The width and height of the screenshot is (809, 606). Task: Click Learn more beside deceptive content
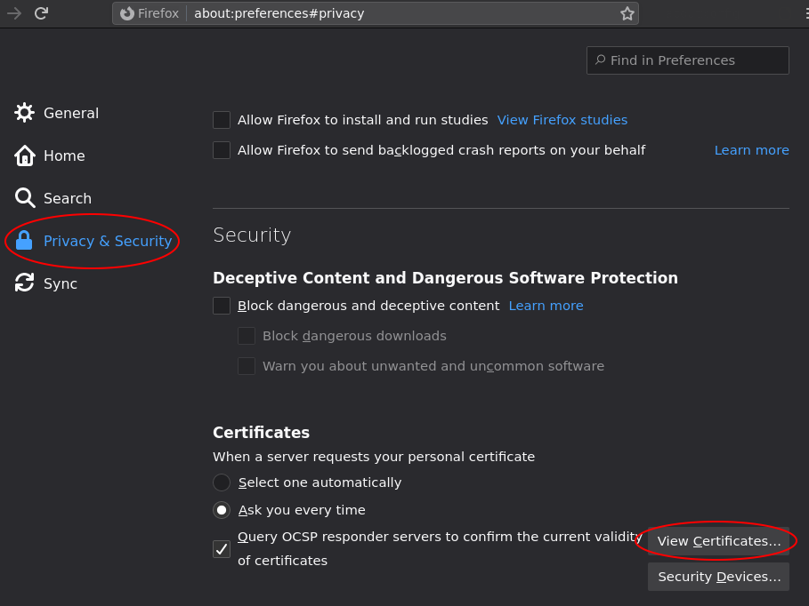pyautogui.click(x=546, y=306)
